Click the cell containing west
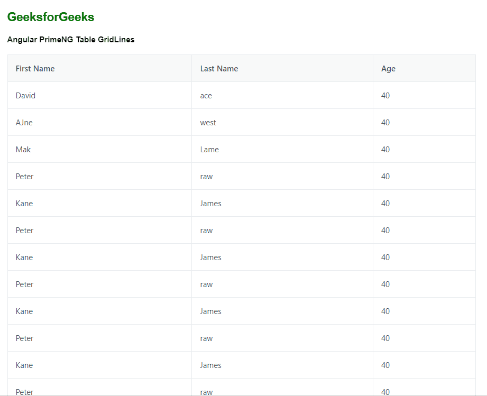487x396 pixels. coord(208,122)
